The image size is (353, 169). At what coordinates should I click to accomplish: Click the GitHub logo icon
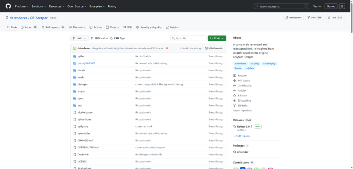[x=8, y=6]
